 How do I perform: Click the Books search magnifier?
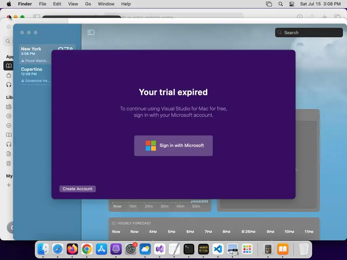pos(8,41)
